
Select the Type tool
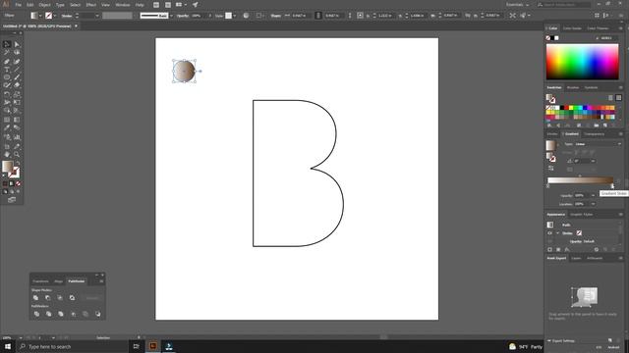click(x=7, y=70)
